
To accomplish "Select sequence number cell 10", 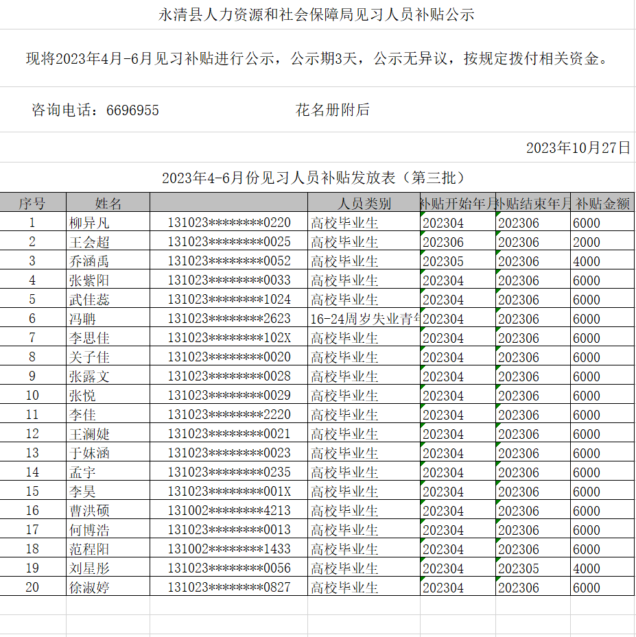I will point(32,395).
